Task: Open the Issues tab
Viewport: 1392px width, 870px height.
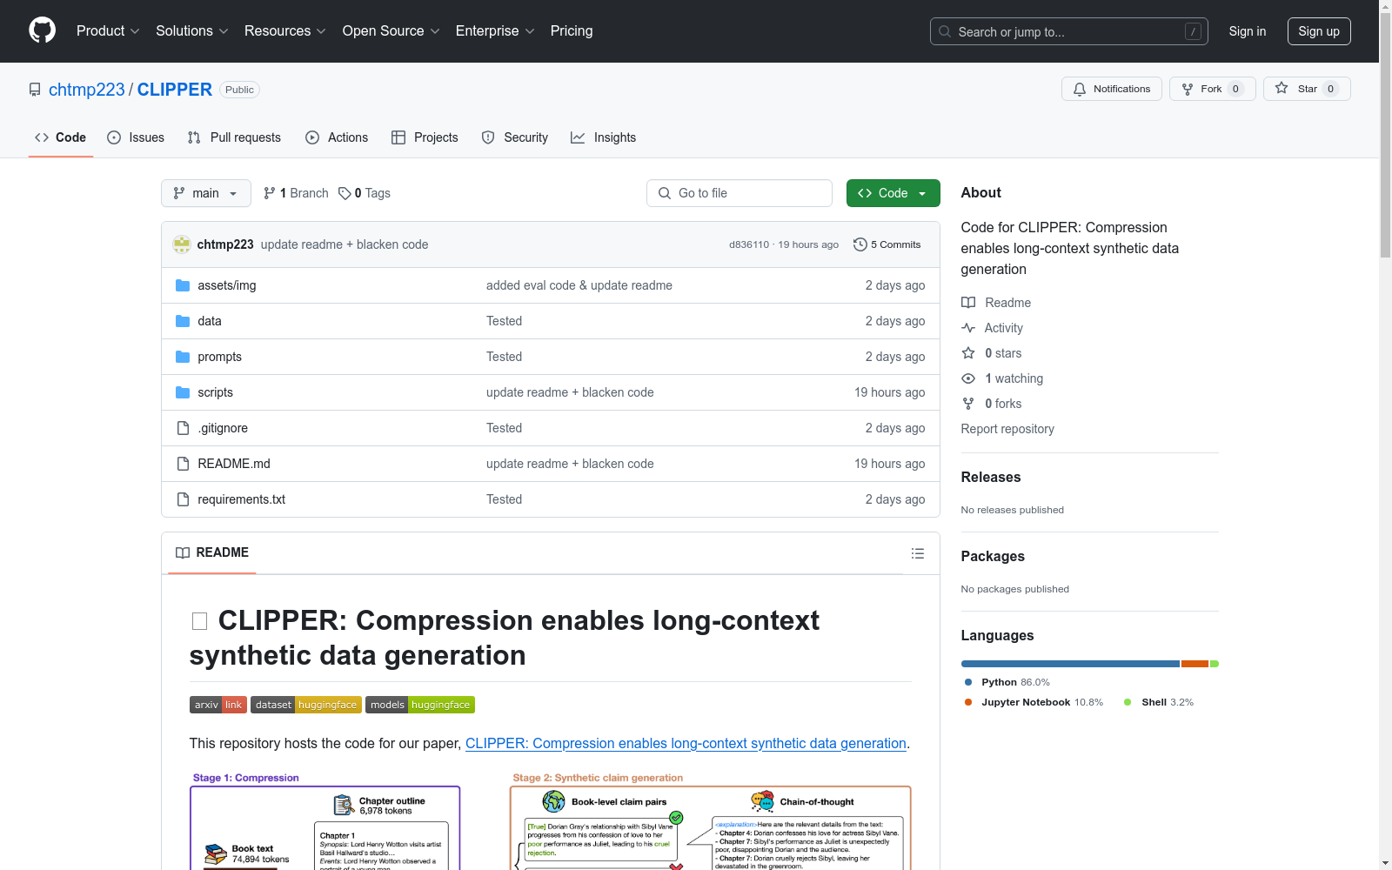Action: click(x=136, y=137)
